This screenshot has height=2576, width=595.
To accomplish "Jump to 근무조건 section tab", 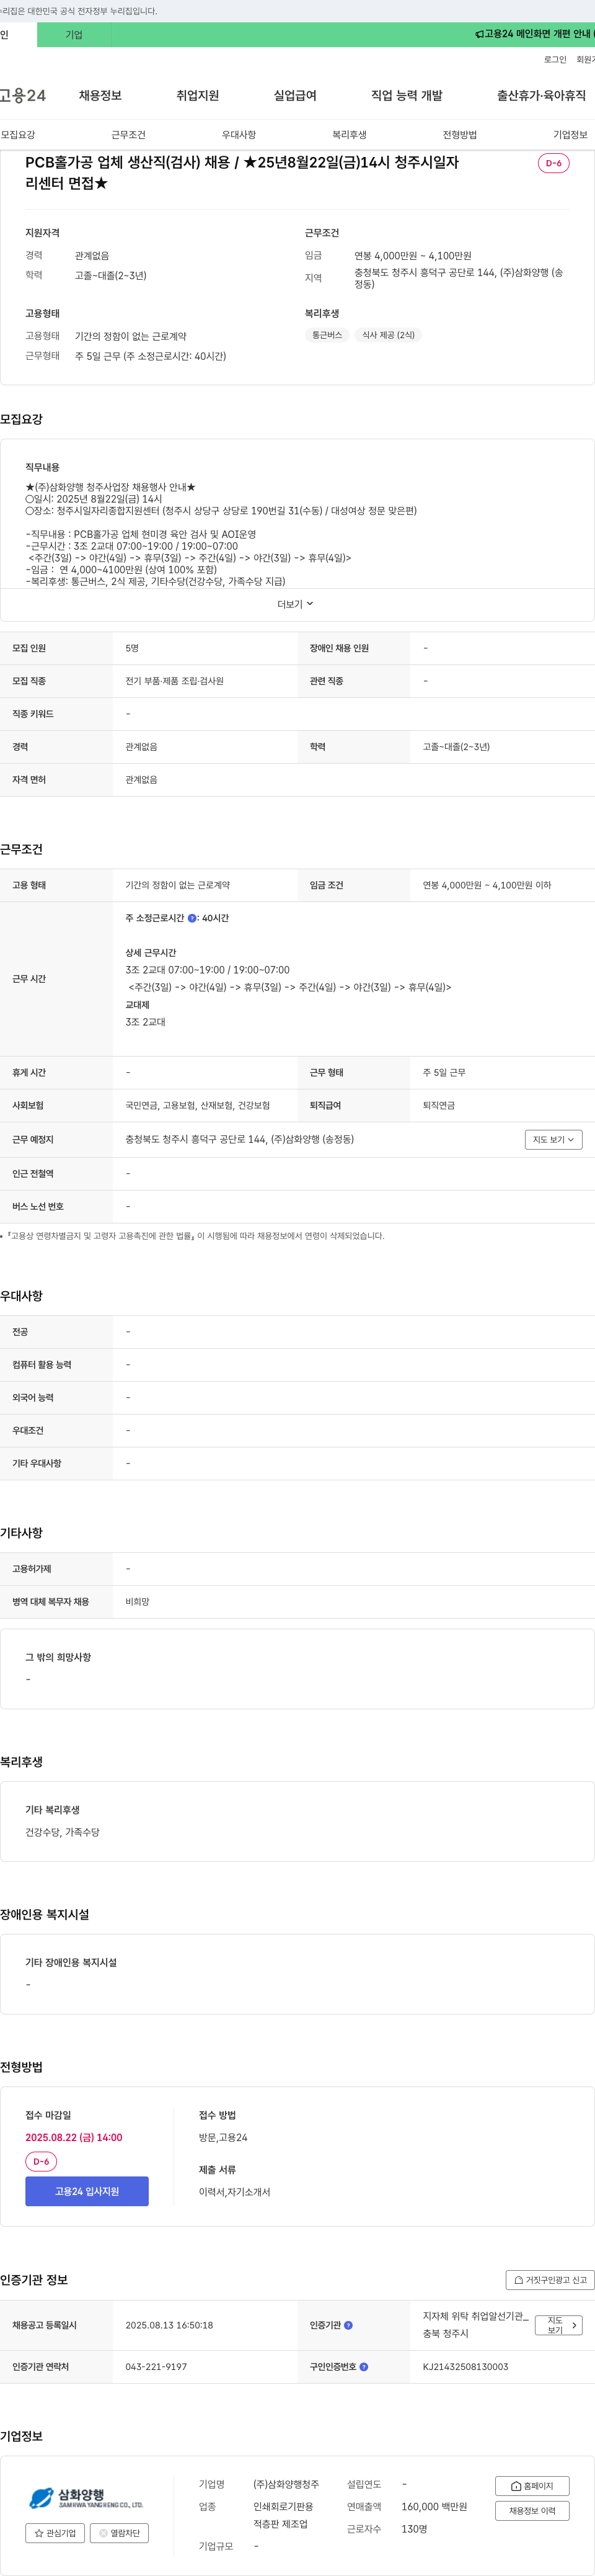I will click(128, 135).
